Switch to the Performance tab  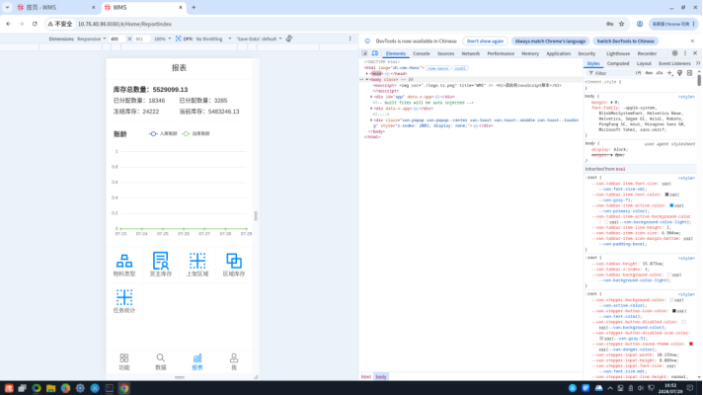coord(501,53)
